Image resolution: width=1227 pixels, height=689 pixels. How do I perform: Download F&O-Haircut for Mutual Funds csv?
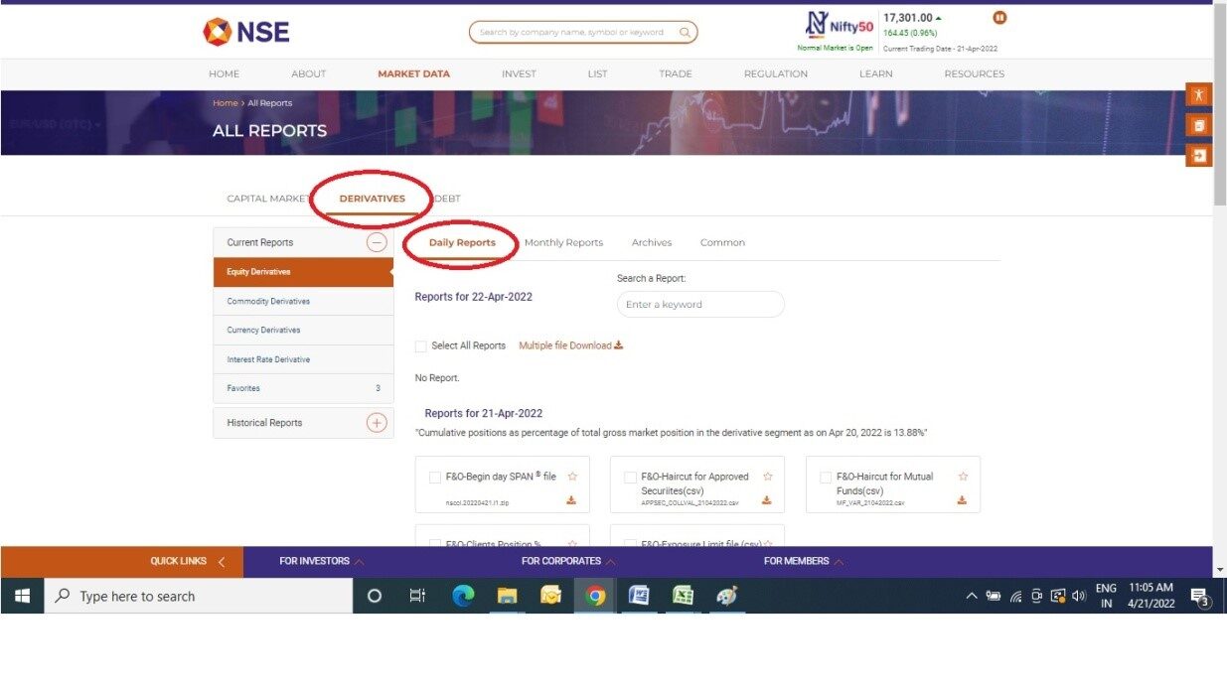pyautogui.click(x=962, y=500)
